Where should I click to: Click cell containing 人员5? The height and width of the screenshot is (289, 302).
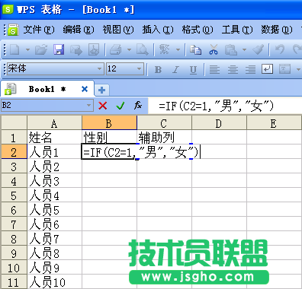click(x=54, y=210)
